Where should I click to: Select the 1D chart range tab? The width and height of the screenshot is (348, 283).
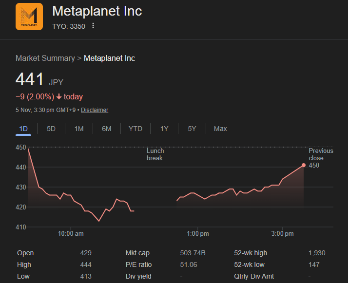23,129
